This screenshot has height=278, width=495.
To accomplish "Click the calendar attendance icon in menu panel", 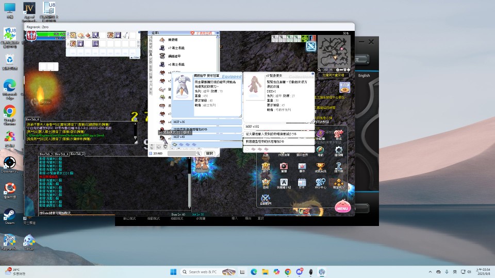I will click(x=302, y=182).
